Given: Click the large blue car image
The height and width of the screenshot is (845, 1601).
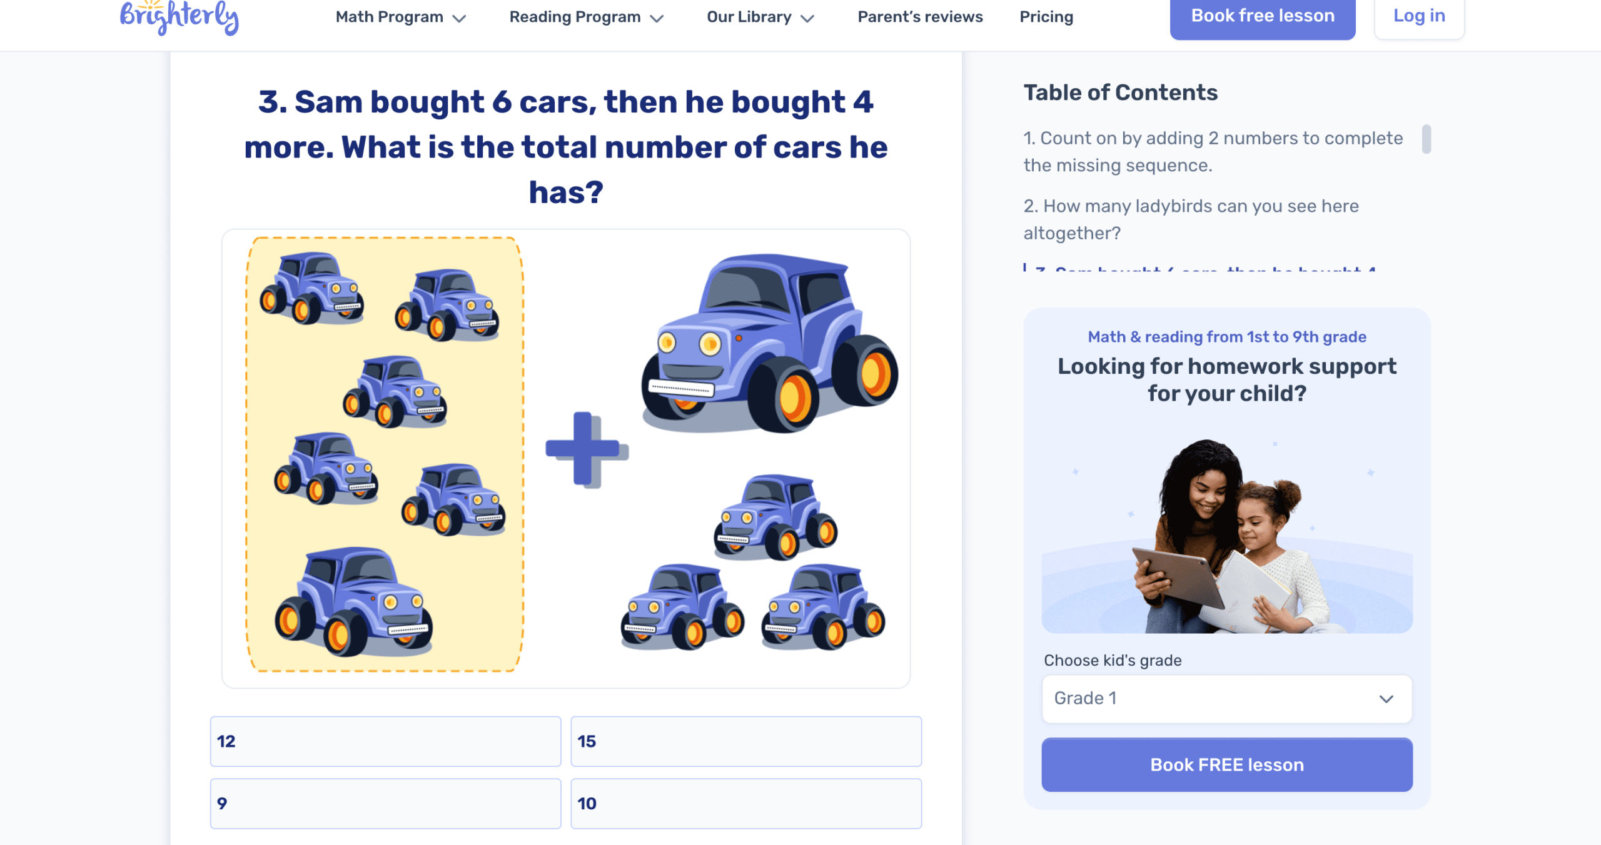Looking at the screenshot, I should point(769,342).
